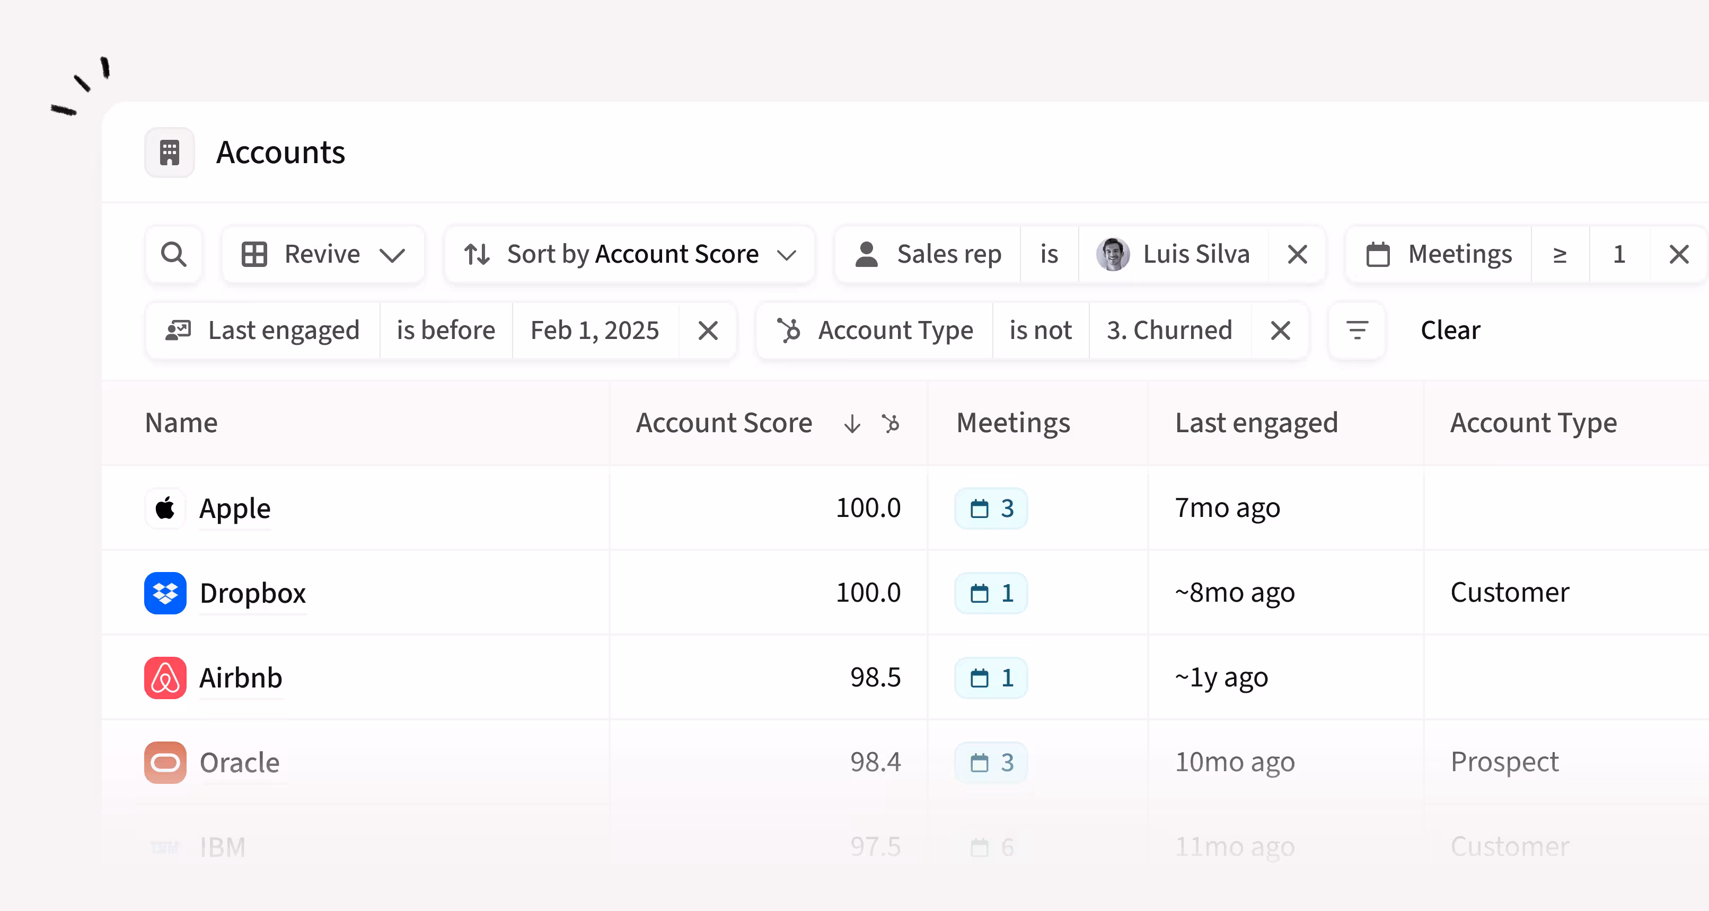Click Airbnb's ~1y ago last engaged
This screenshot has width=1709, height=911.
1221,677
